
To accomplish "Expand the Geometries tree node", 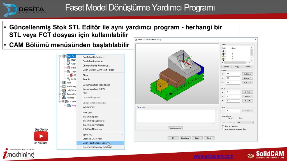I will tap(59, 94).
